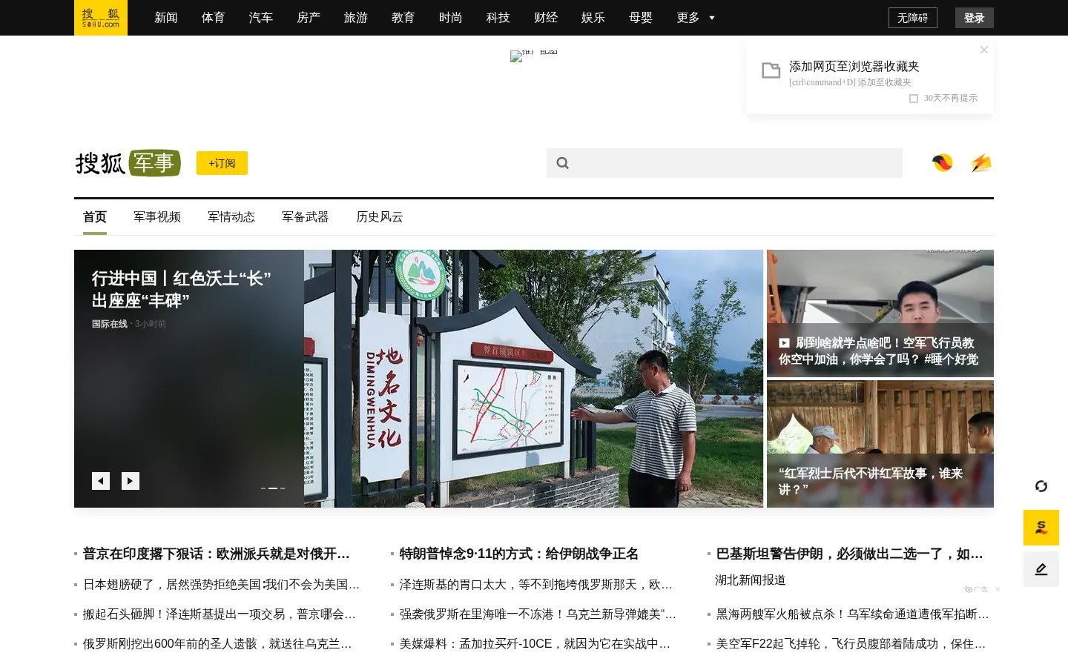Open the 空军飞行员教你空中加油 video thumbnail
This screenshot has height=667, width=1068.
coord(880,313)
